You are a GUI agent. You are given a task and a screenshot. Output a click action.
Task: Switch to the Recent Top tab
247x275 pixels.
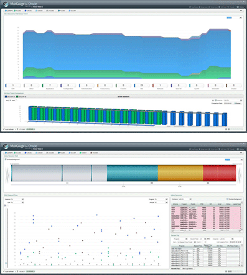pyautogui.click(x=175, y=268)
